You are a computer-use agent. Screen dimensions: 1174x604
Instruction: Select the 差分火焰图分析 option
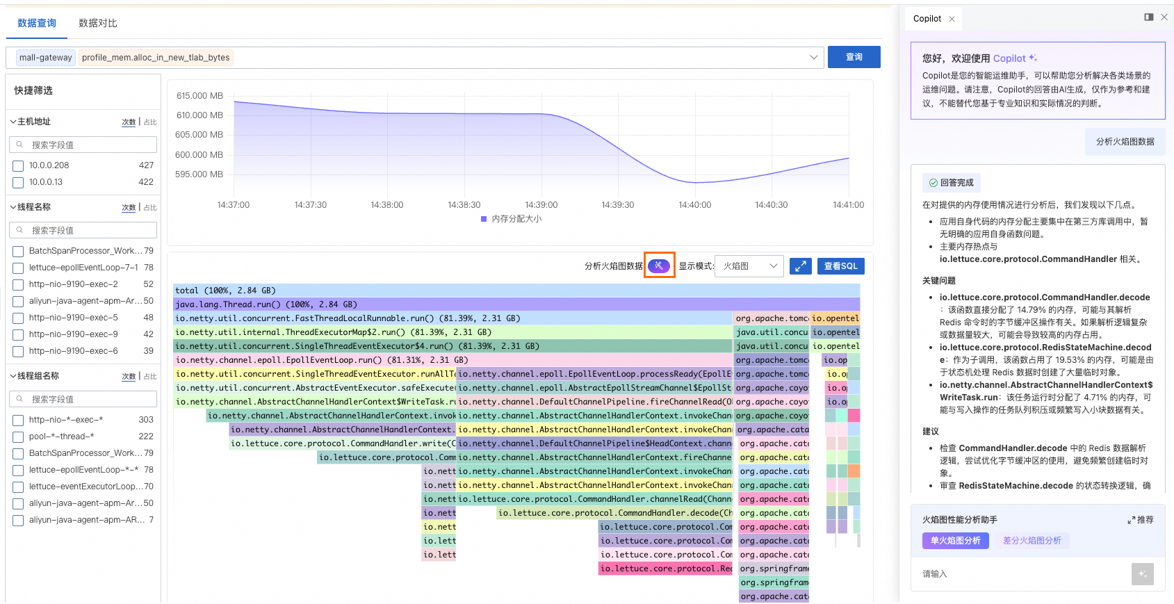click(1032, 541)
